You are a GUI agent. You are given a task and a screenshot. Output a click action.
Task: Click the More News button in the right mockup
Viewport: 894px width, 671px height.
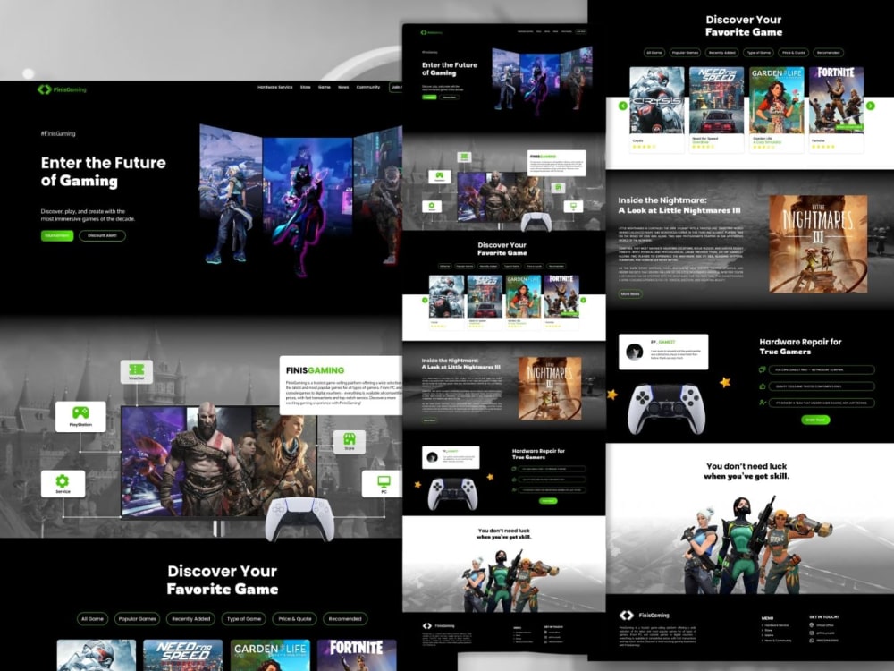[630, 293]
